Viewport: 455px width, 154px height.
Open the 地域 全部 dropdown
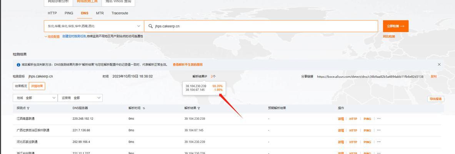point(35,98)
